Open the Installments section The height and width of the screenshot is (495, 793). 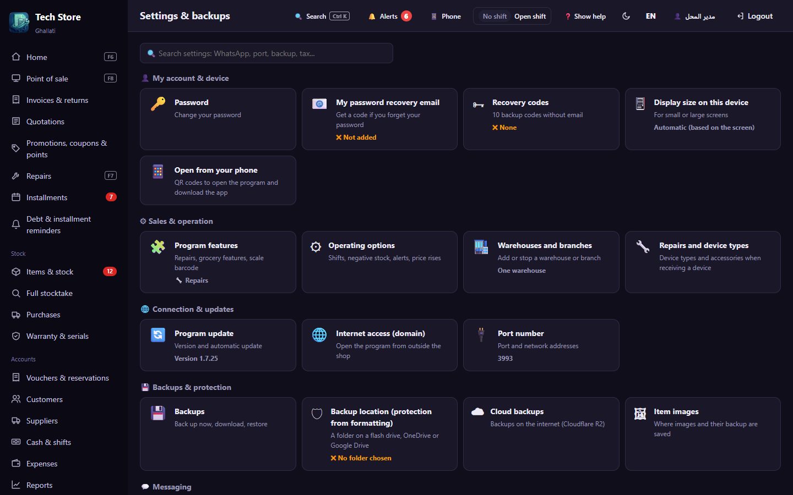64,197
